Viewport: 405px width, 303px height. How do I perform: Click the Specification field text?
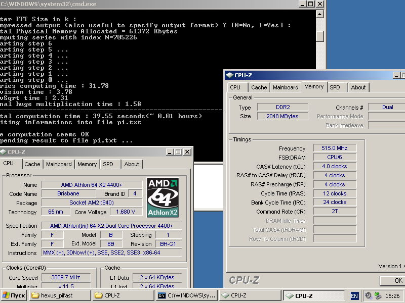[111, 226]
